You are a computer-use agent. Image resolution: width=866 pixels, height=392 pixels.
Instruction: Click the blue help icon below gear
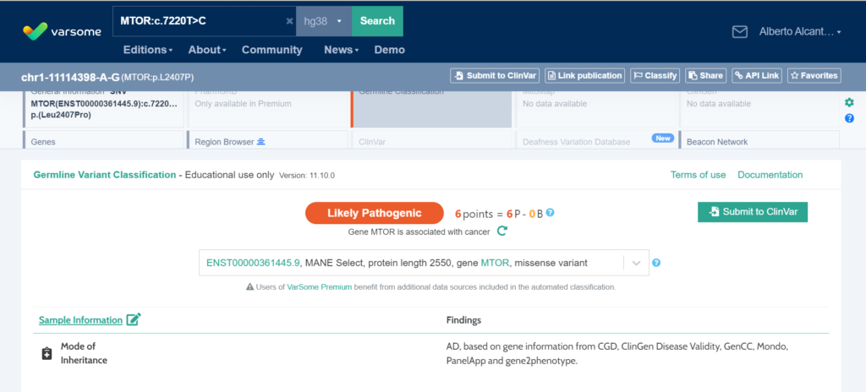coord(849,118)
